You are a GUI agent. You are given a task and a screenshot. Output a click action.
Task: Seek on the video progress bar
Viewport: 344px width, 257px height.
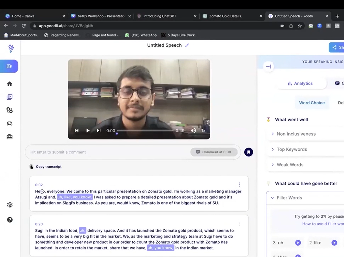click(x=145, y=131)
